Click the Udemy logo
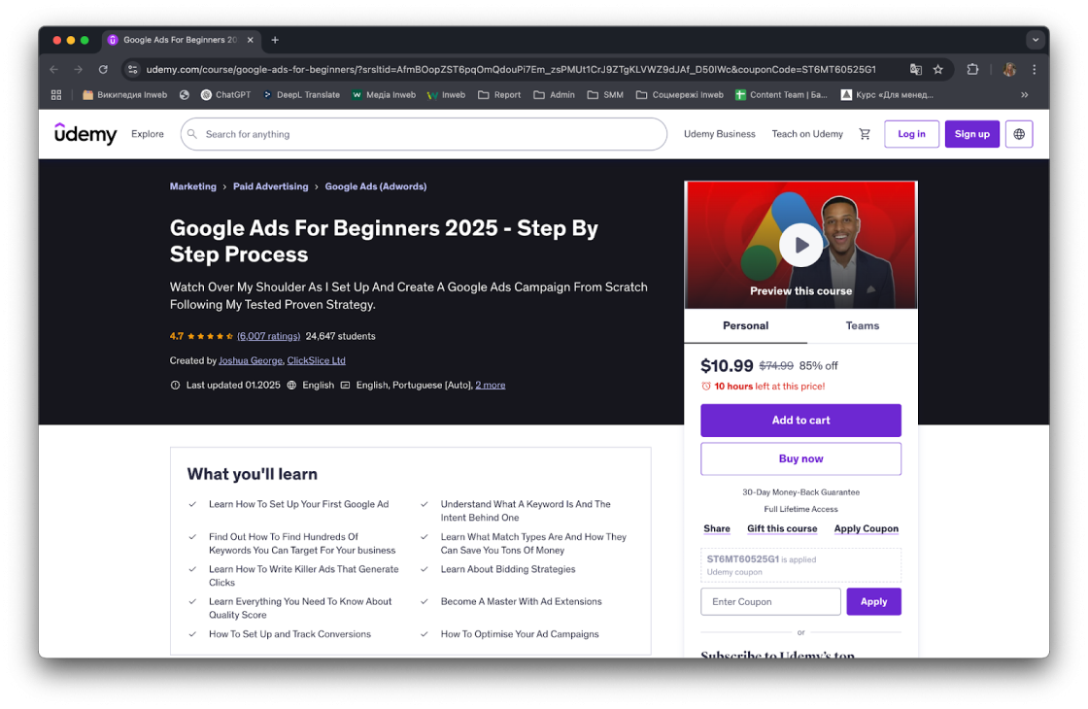 coord(85,133)
